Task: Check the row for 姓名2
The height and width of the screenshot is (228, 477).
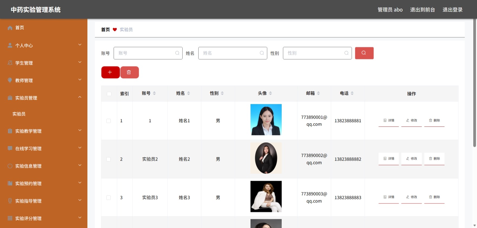Action: (x=108, y=159)
